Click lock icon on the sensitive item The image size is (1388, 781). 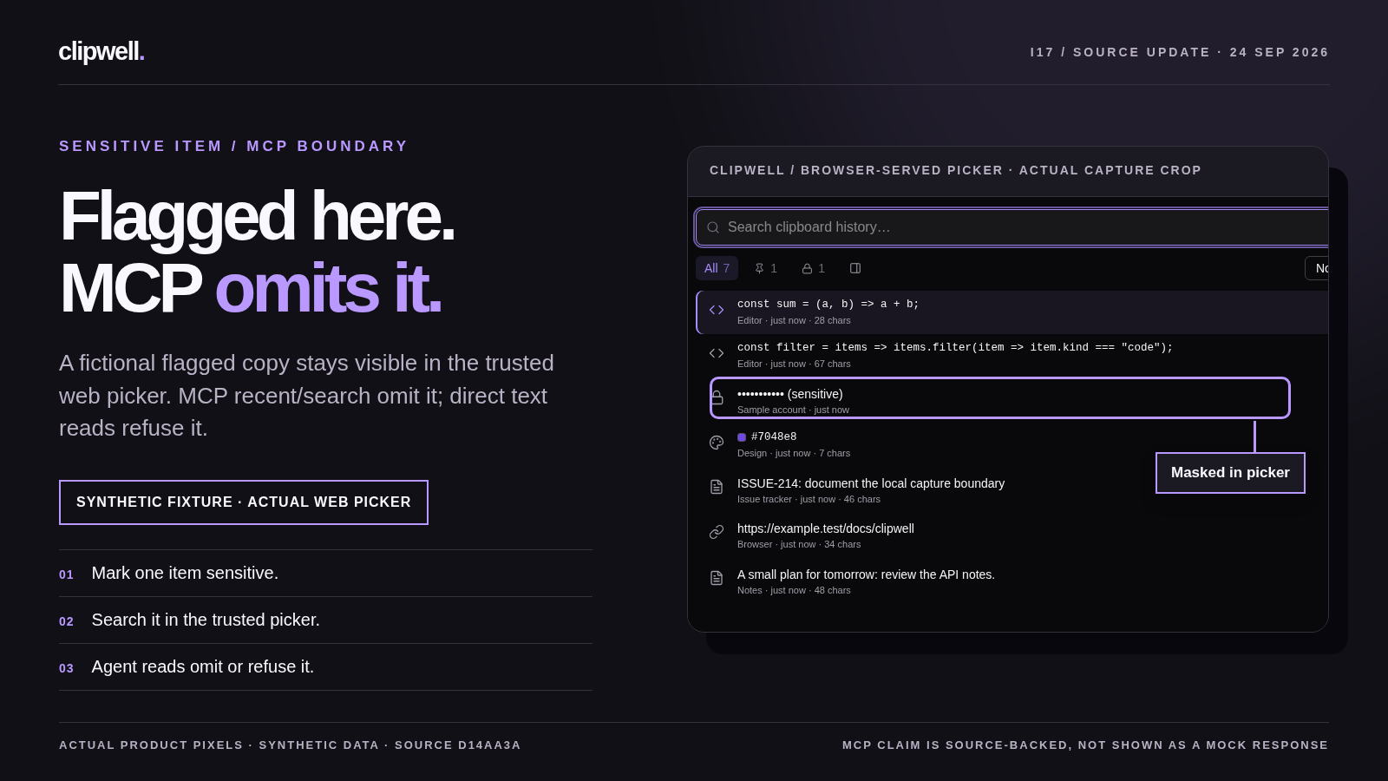tap(717, 397)
